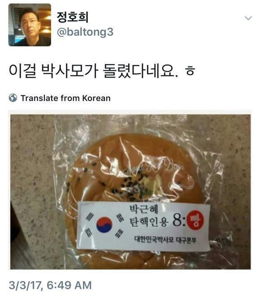
Task: Select the @baltong3 handle
Action: [85, 32]
